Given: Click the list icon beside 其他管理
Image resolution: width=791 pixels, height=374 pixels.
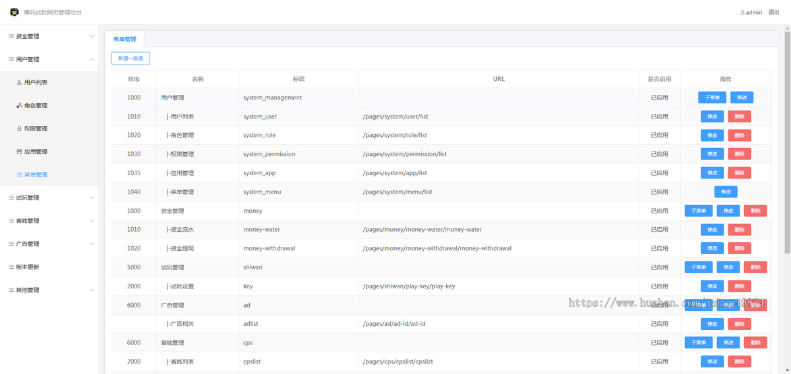Looking at the screenshot, I should (11, 290).
